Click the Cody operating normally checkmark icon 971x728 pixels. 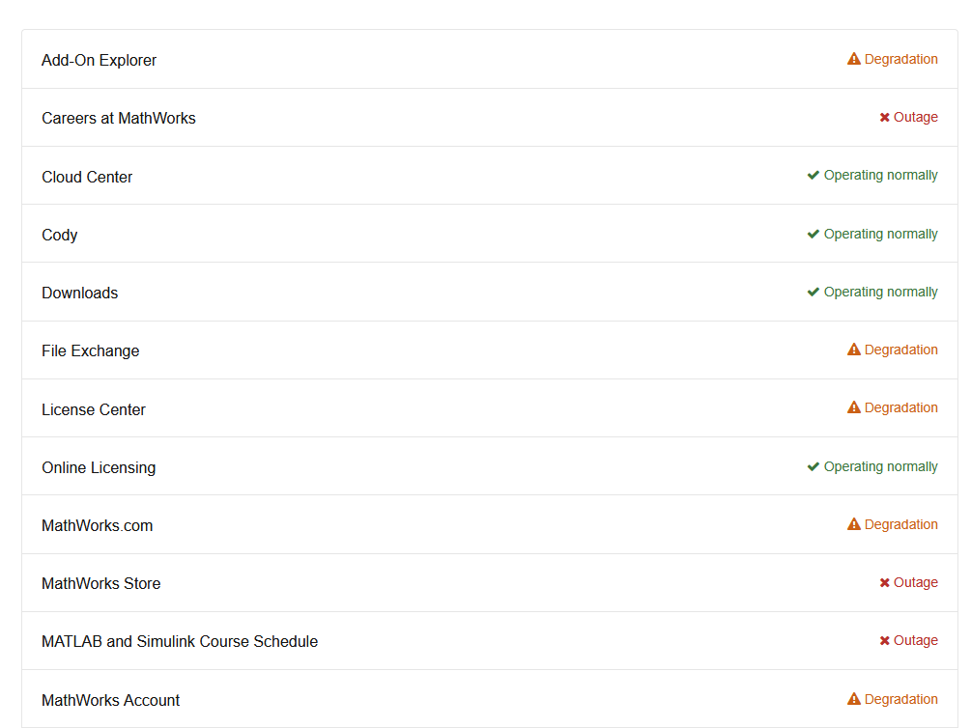pyautogui.click(x=814, y=234)
